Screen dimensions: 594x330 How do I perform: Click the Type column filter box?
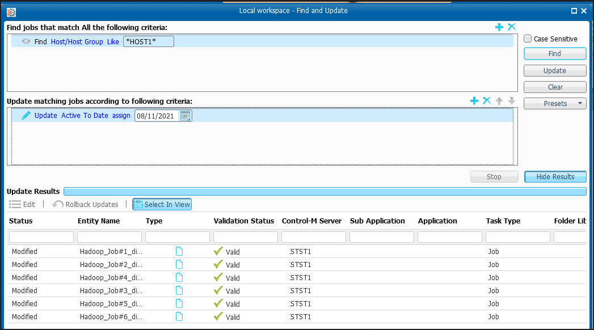(x=178, y=237)
